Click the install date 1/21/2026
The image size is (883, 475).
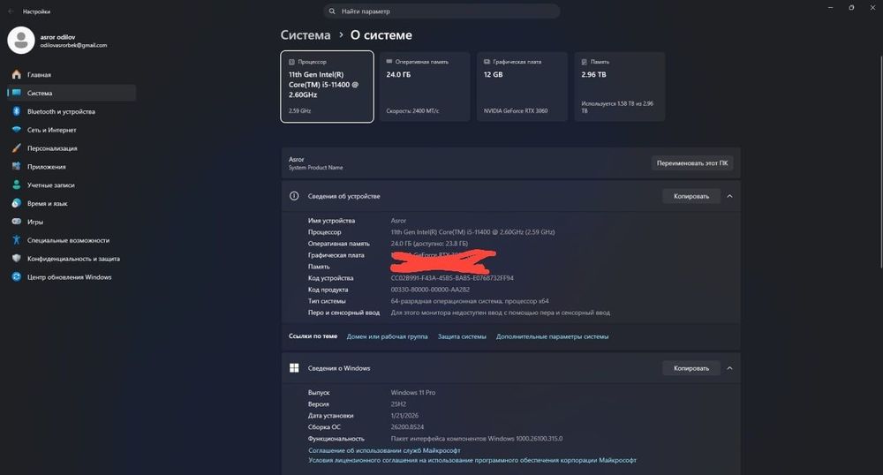pos(404,415)
